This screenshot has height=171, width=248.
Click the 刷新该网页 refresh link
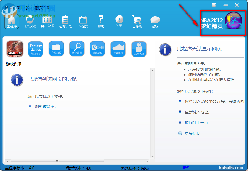(45, 106)
